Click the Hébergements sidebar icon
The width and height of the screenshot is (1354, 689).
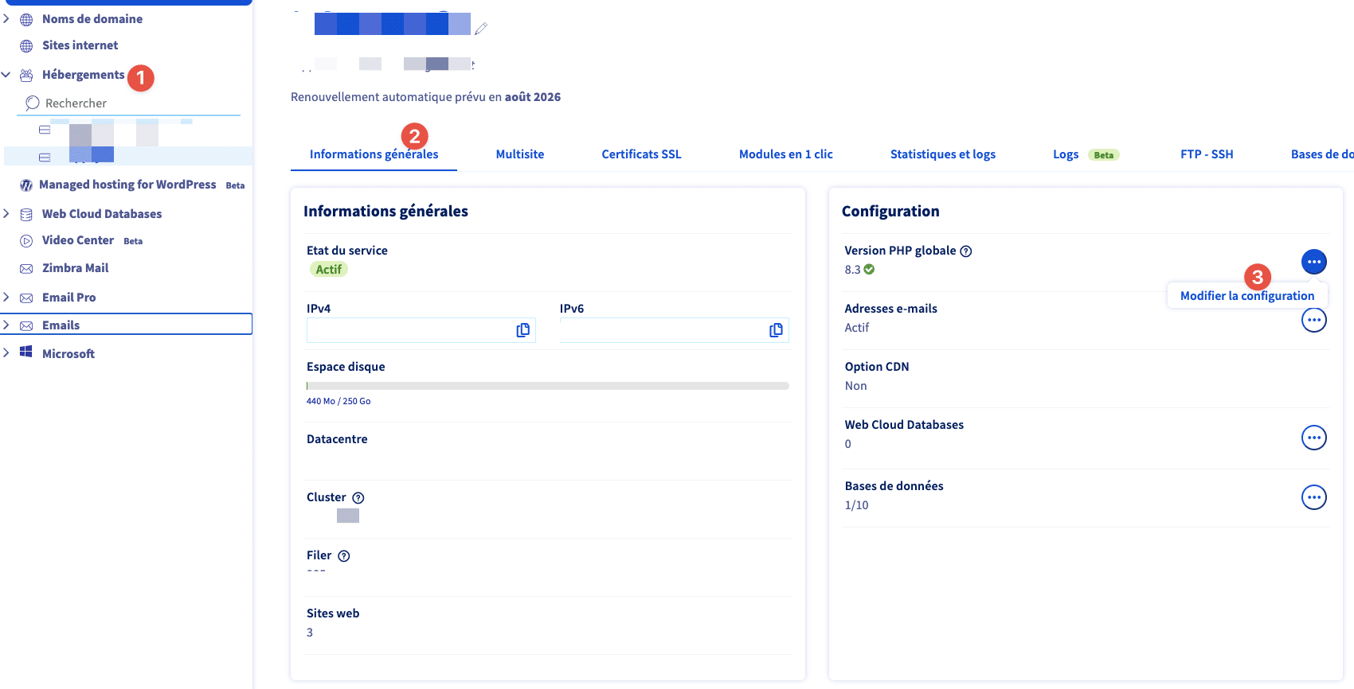[x=26, y=76]
